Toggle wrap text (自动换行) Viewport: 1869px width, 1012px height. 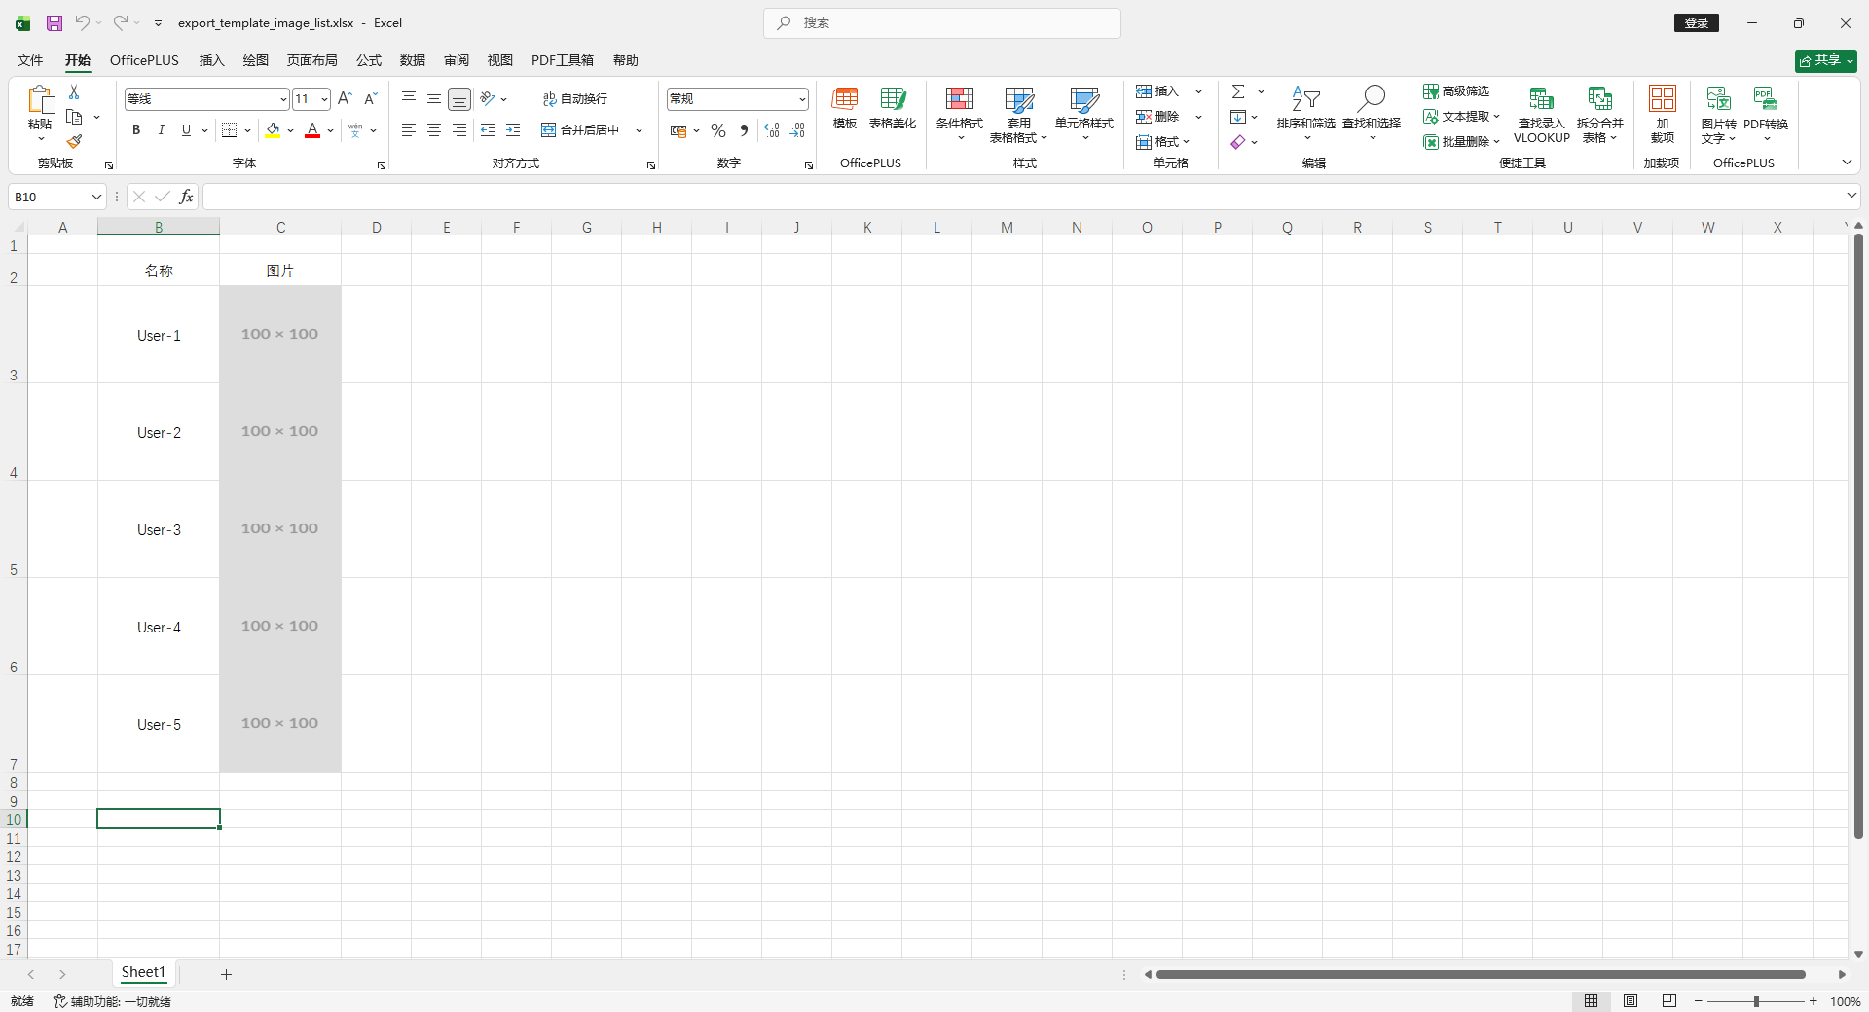575,99
